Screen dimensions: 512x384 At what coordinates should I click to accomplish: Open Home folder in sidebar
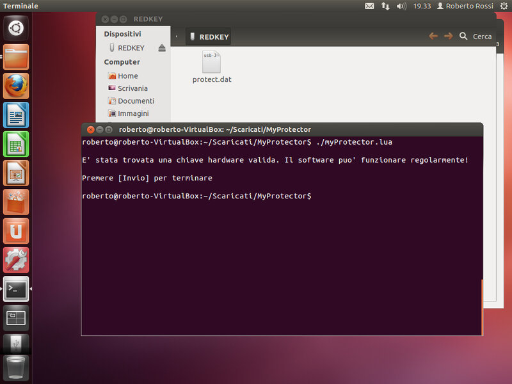click(x=127, y=76)
